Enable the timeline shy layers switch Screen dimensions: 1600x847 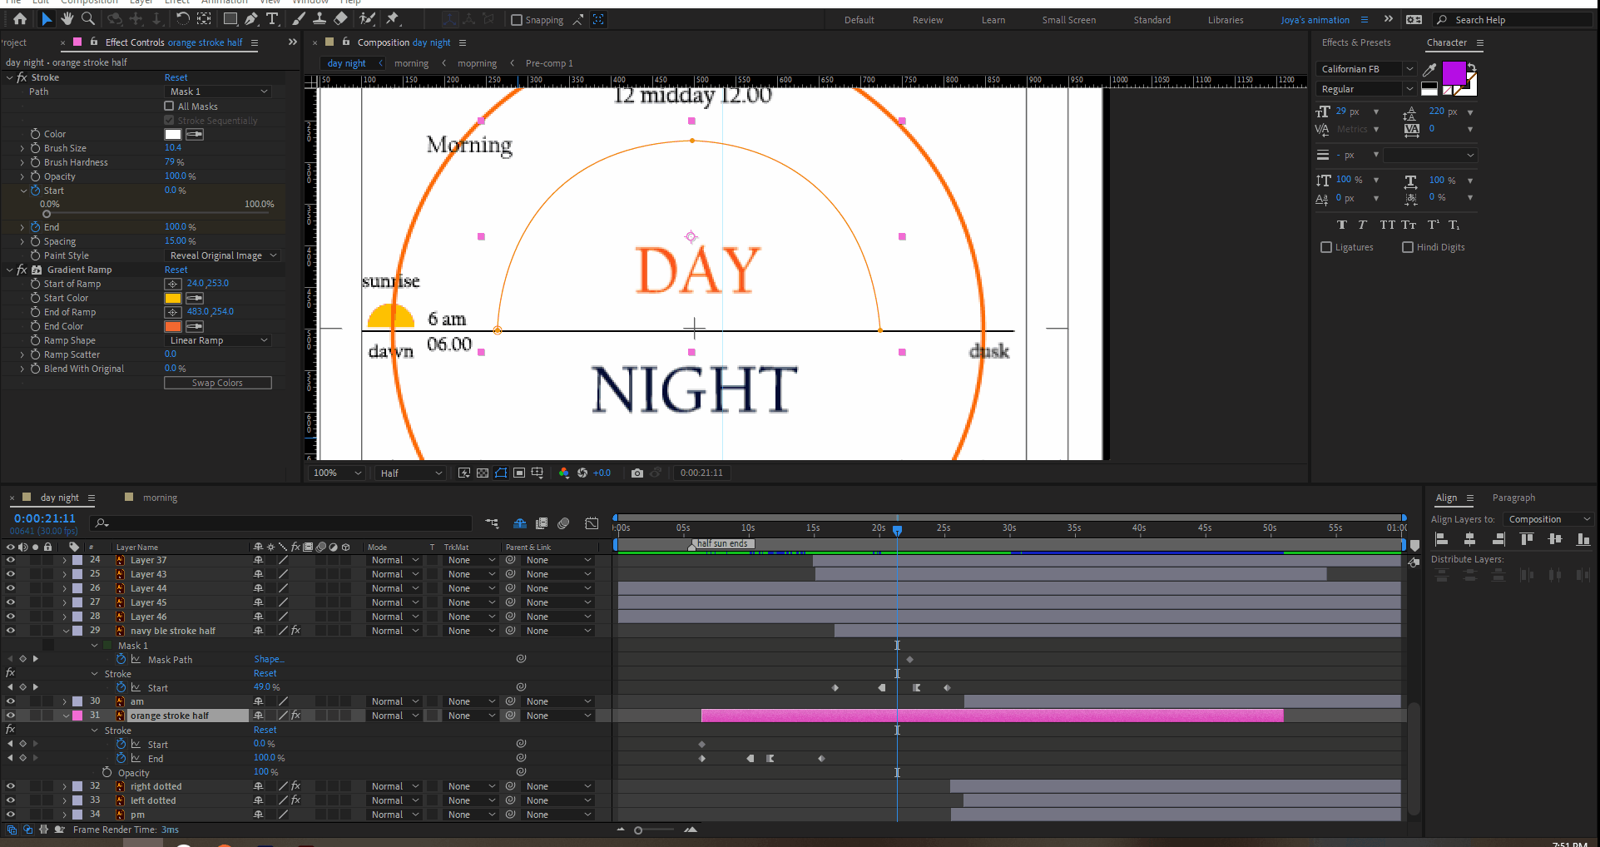tap(520, 523)
